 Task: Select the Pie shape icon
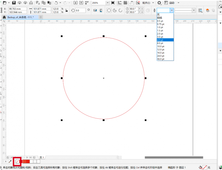coord(115,10)
